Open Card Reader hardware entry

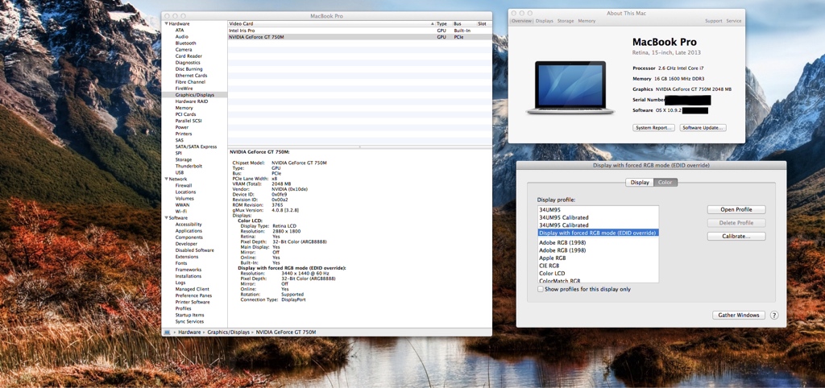189,56
